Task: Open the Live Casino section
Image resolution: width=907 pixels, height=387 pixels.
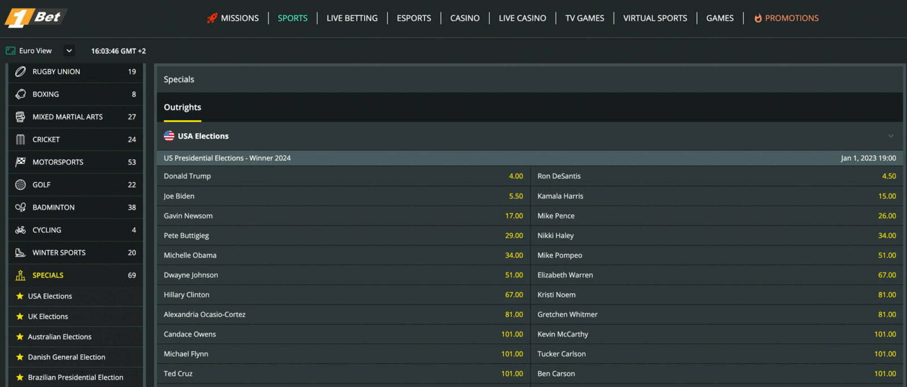Action: (523, 18)
